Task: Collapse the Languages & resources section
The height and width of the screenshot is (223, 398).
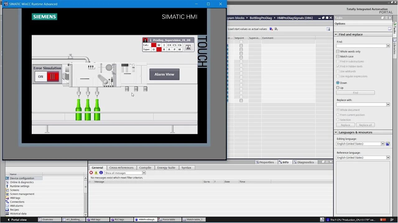Action: tap(336, 132)
